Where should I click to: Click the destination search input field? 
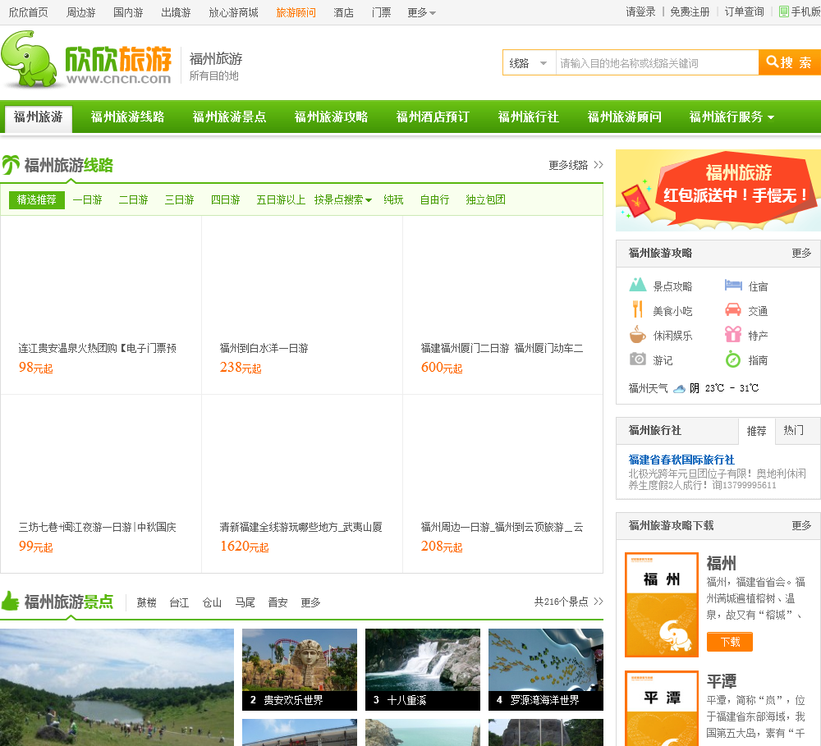tap(657, 63)
